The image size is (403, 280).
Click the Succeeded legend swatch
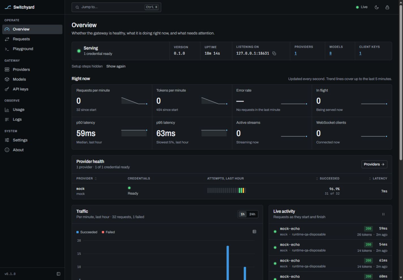tap(77, 232)
